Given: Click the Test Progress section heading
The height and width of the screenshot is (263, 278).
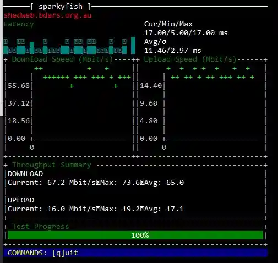Looking at the screenshot, I should (x=41, y=227).
